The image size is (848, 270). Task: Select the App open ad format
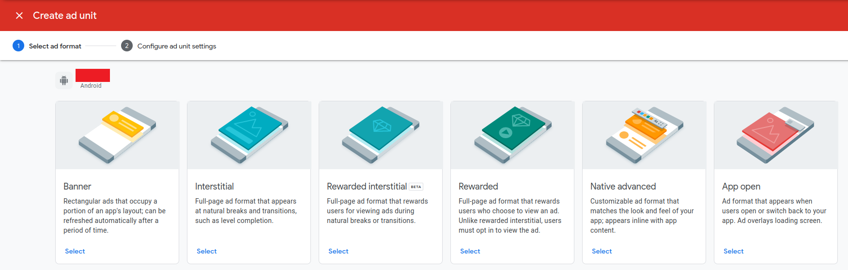734,251
